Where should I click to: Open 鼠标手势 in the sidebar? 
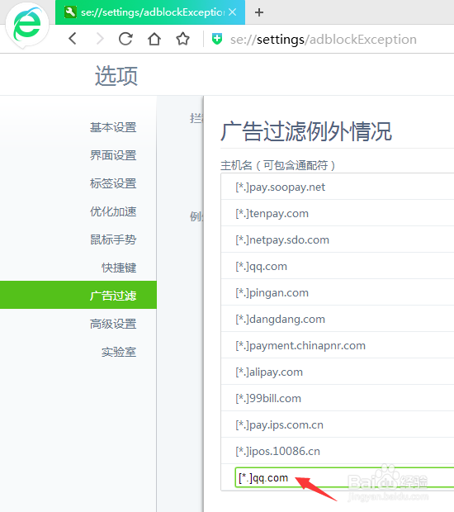pyautogui.click(x=113, y=239)
